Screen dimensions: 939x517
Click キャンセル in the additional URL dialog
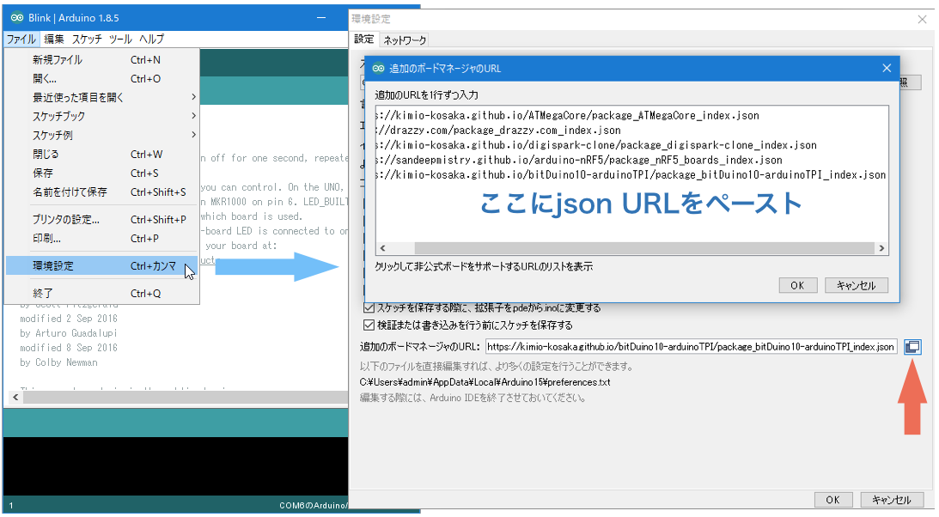[856, 285]
